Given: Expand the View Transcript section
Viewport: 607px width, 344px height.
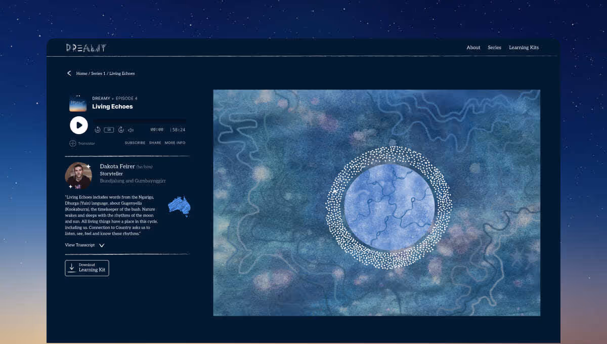Looking at the screenshot, I should [84, 245].
